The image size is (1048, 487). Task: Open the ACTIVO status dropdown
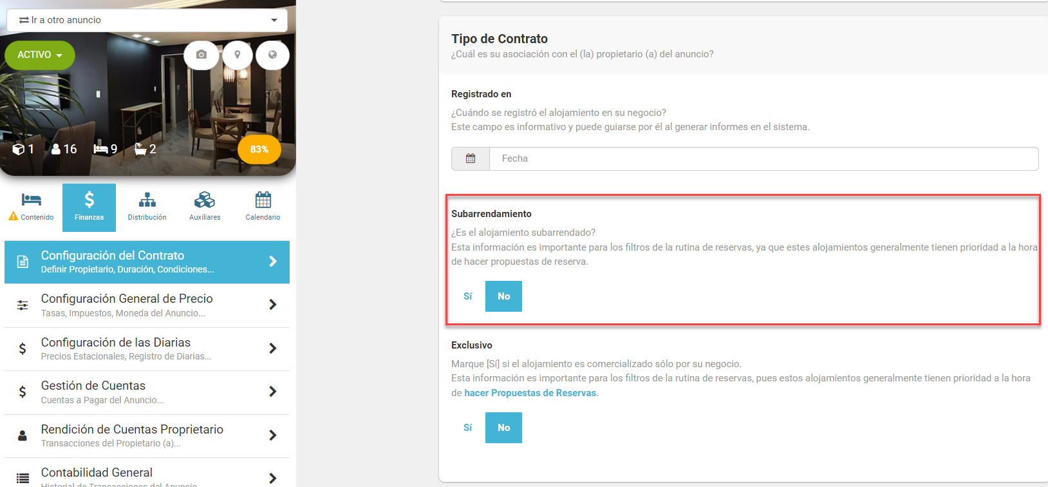(x=40, y=55)
